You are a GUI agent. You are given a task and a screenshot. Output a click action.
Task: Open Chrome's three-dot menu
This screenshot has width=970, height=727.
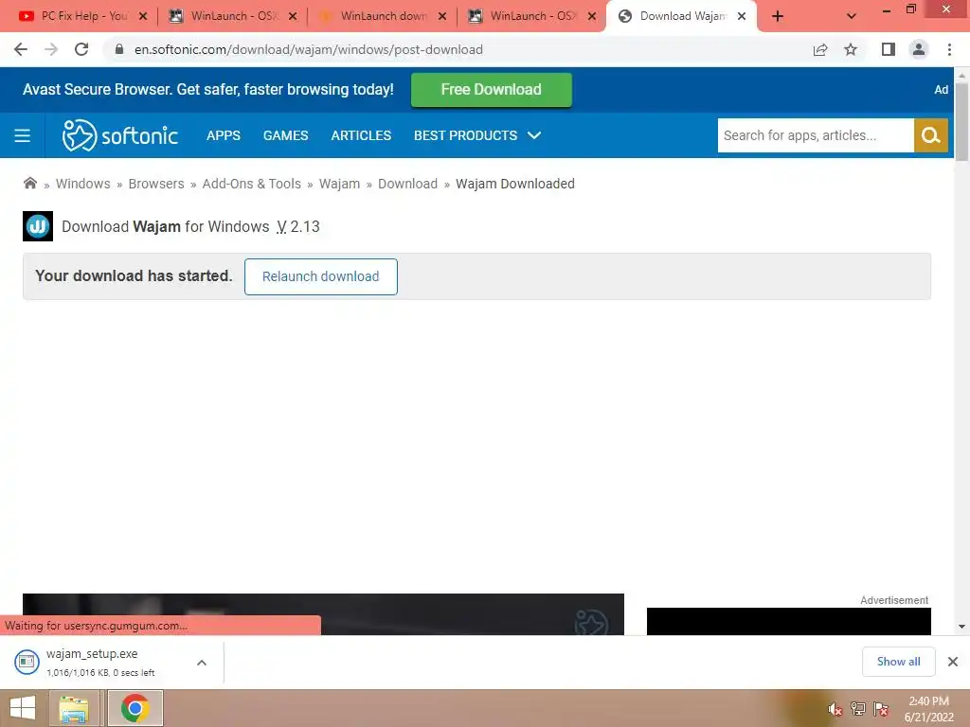point(949,49)
